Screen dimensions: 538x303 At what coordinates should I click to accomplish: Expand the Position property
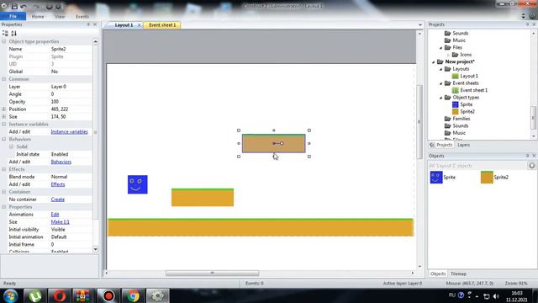3,109
